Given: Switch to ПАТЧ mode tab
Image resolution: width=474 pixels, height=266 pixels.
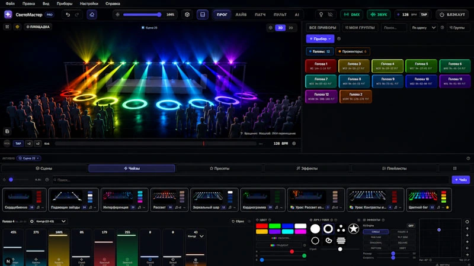Looking at the screenshot, I should 260,14.
